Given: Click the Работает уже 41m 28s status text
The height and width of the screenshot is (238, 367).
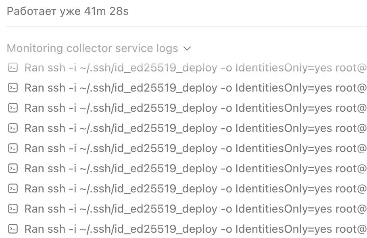Looking at the screenshot, I should [68, 11].
